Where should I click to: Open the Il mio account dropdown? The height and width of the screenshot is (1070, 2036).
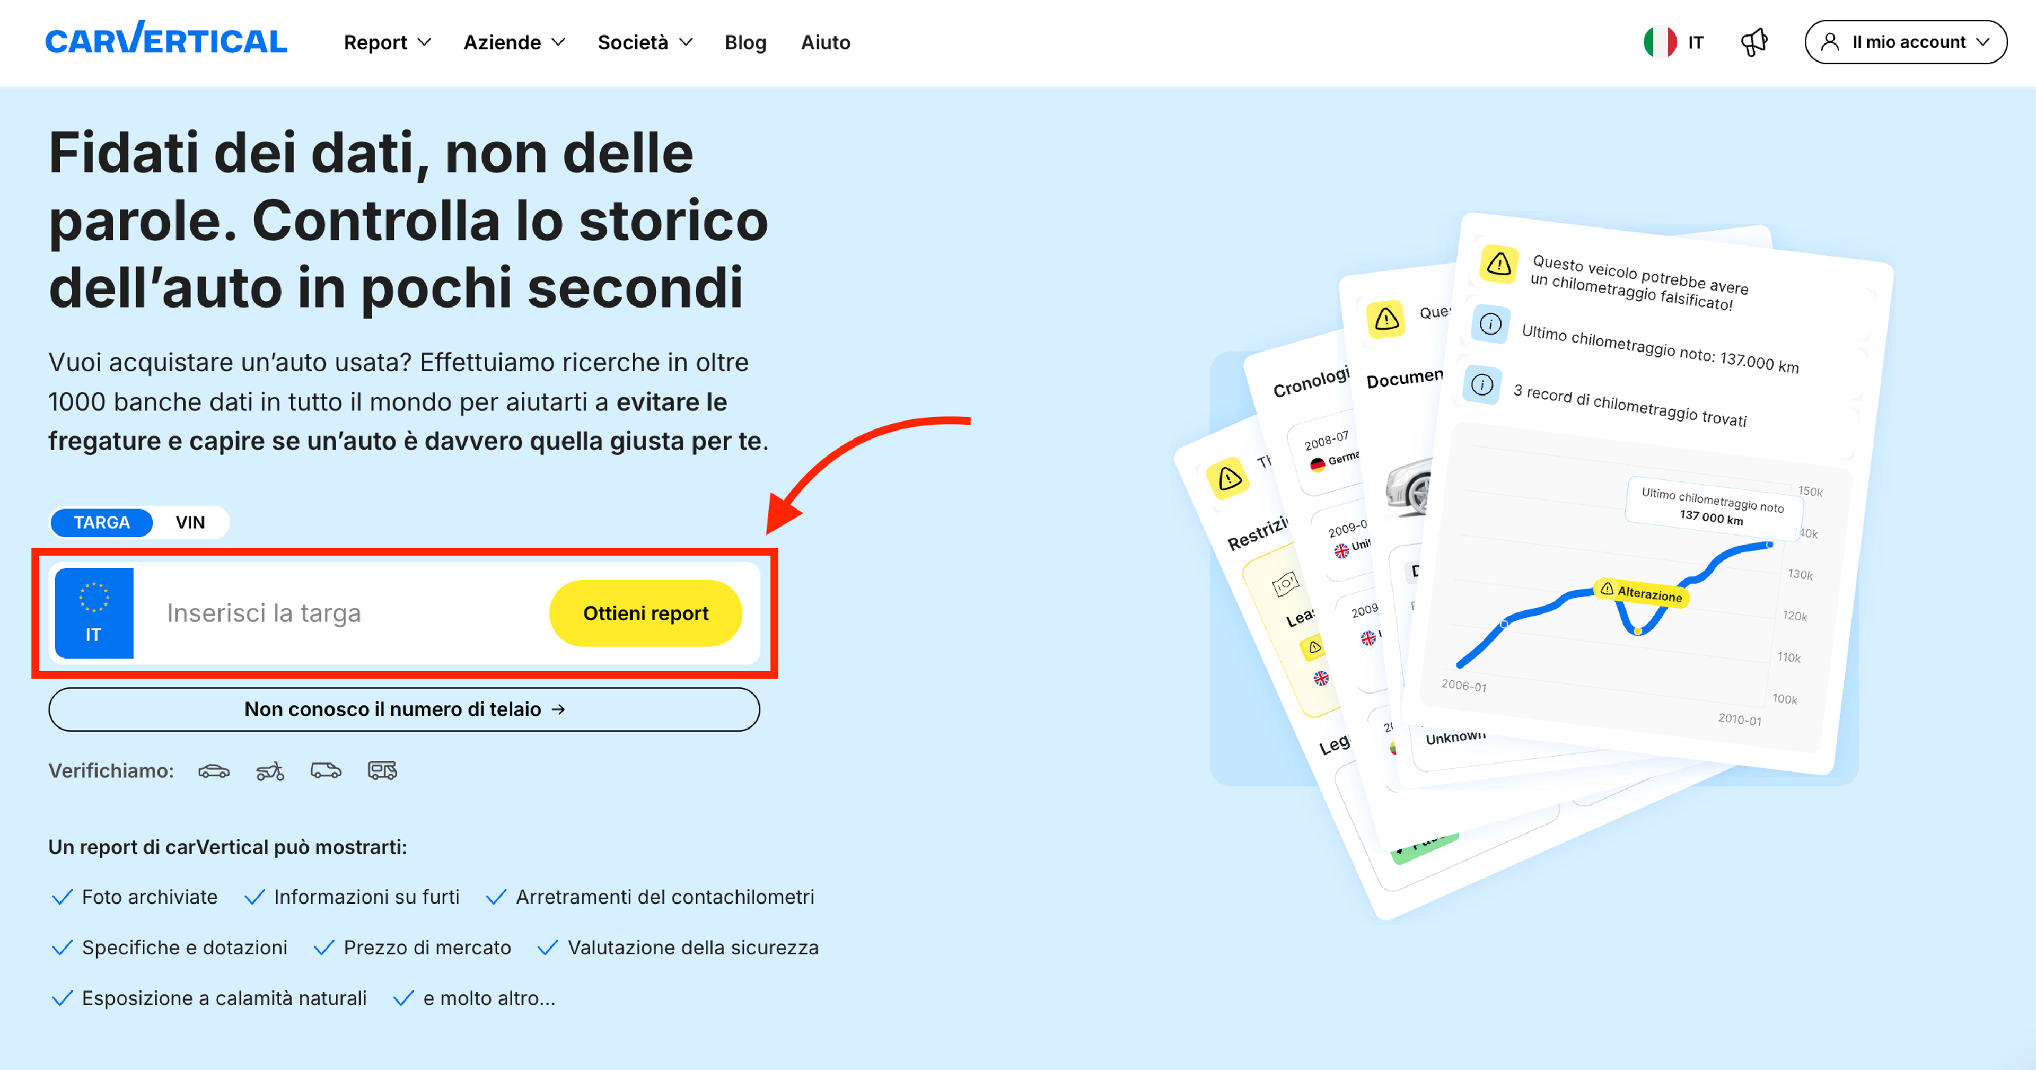[1906, 42]
